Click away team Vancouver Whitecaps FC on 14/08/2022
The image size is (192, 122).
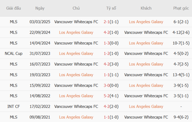[146, 96]
